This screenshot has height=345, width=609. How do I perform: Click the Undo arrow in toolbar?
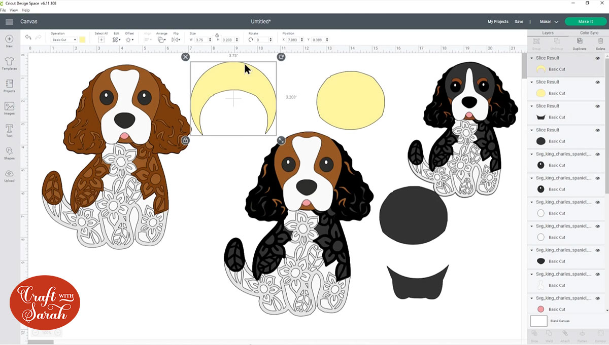[28, 38]
